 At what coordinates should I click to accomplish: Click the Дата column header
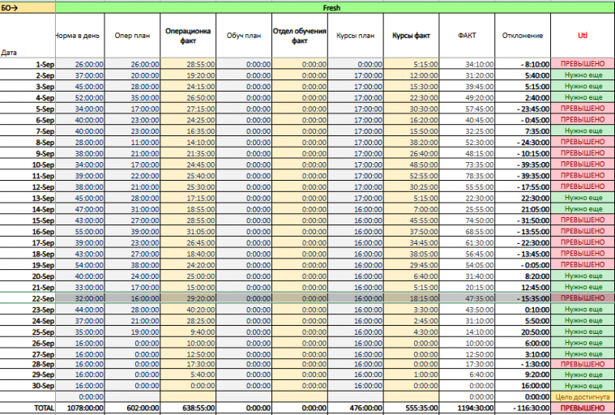28,36
